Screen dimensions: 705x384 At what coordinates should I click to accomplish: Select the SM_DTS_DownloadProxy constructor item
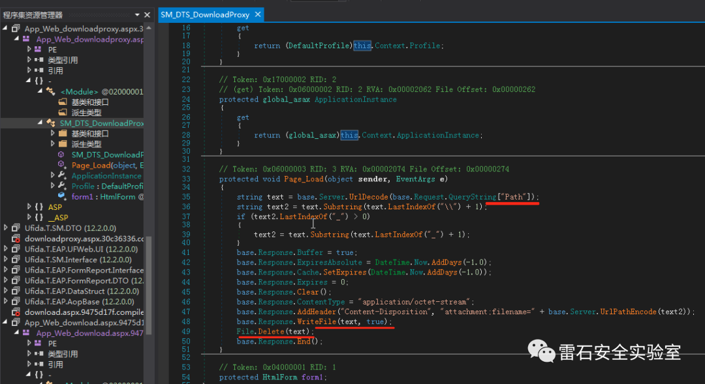click(108, 155)
